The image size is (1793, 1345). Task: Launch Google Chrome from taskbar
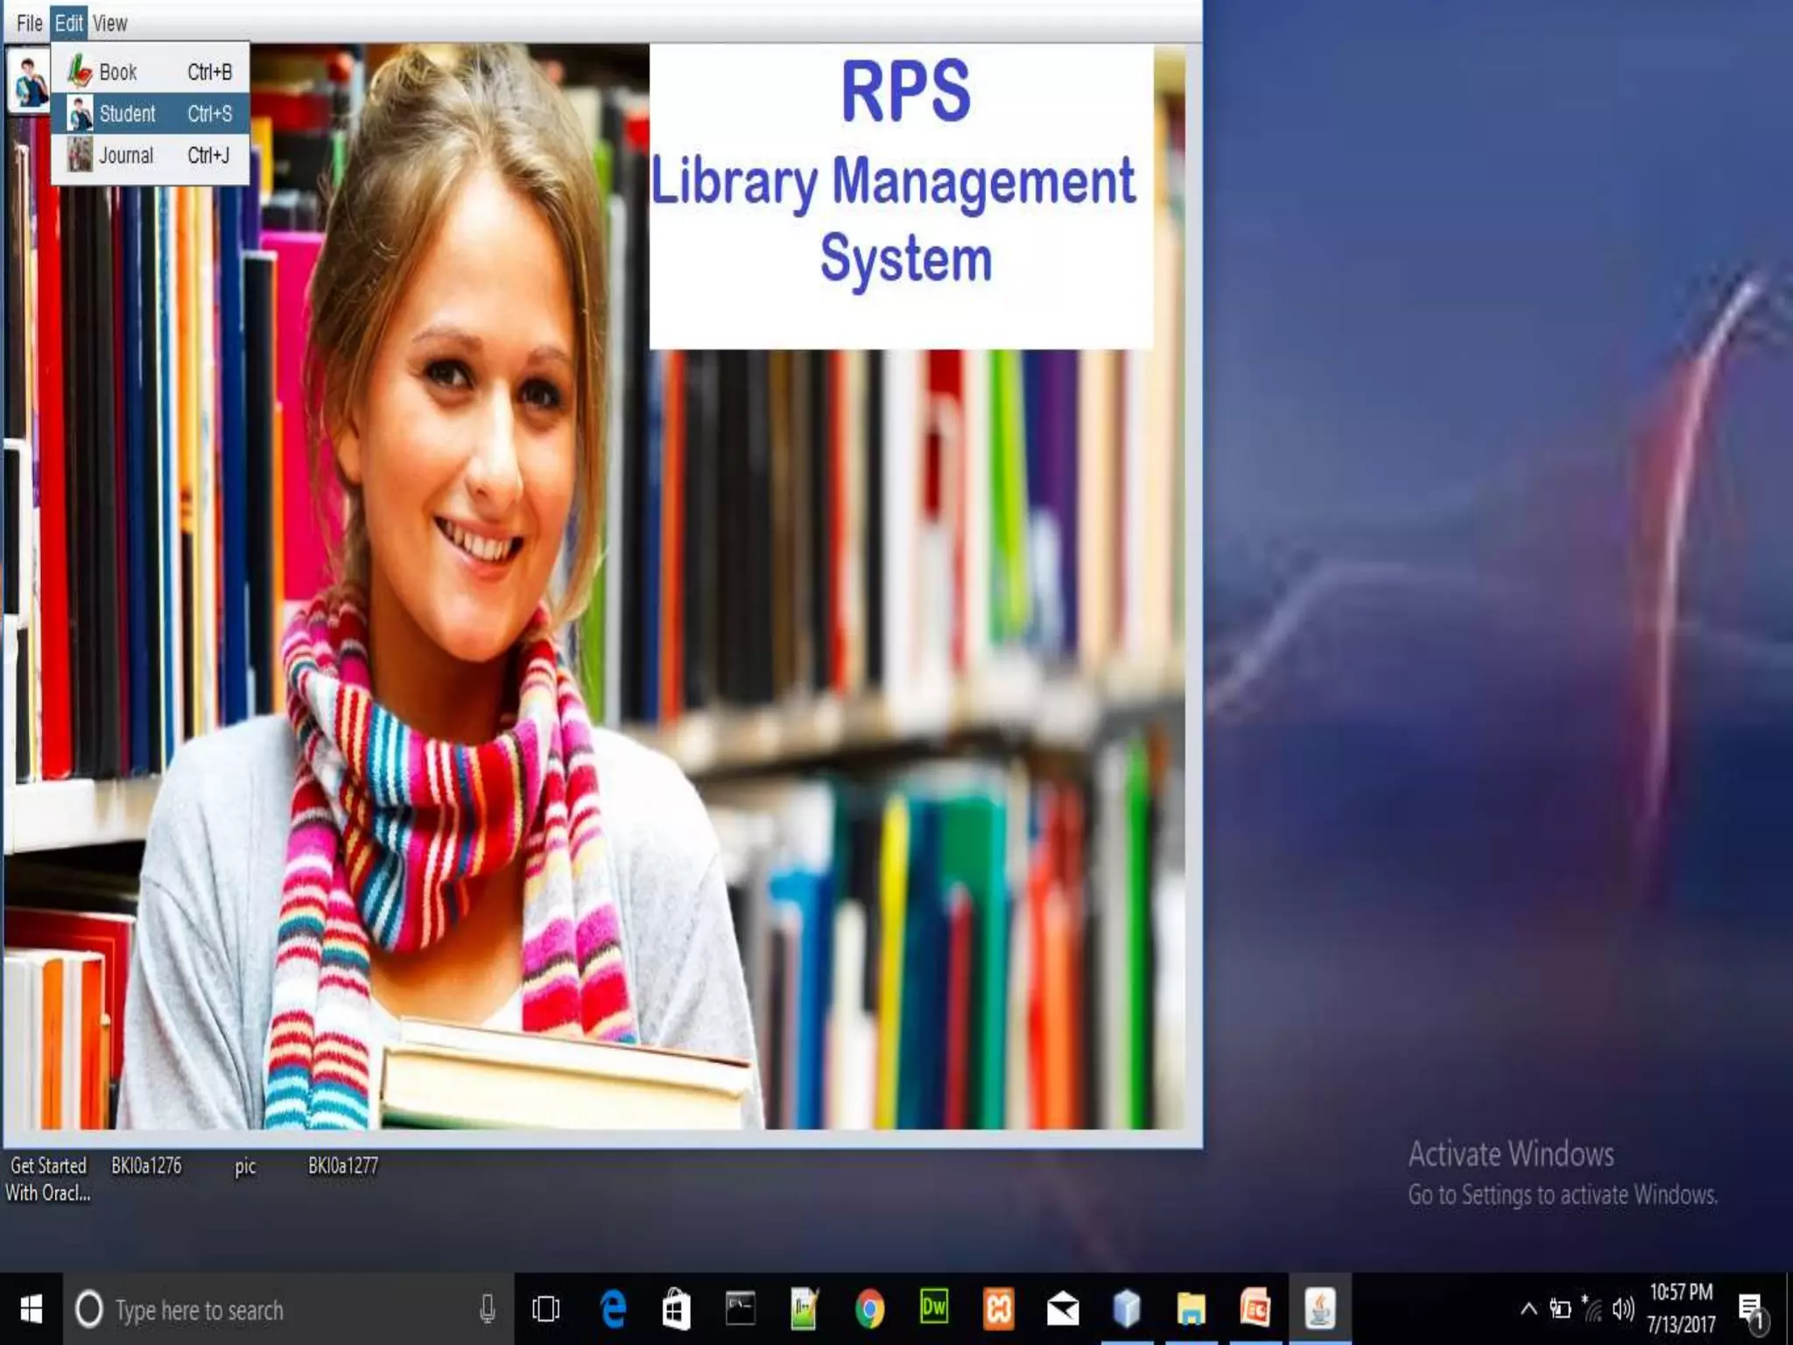pos(869,1310)
